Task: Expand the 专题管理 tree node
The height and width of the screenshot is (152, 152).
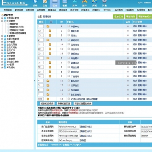Action: click(x=2, y=36)
